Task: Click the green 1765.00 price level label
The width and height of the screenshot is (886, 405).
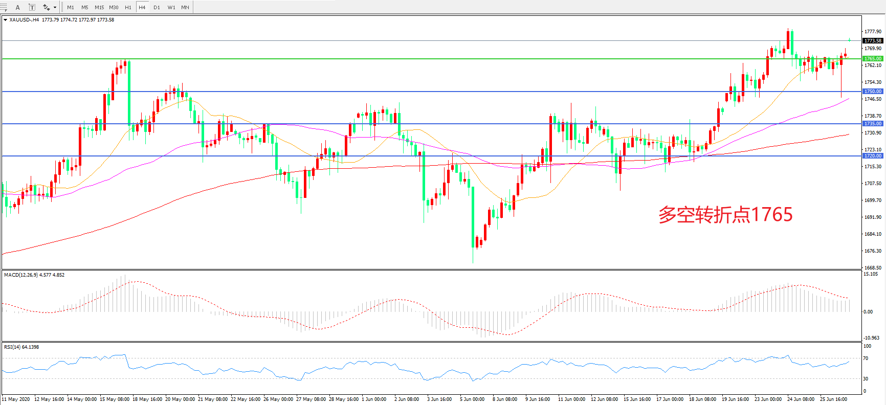Action: click(x=873, y=59)
